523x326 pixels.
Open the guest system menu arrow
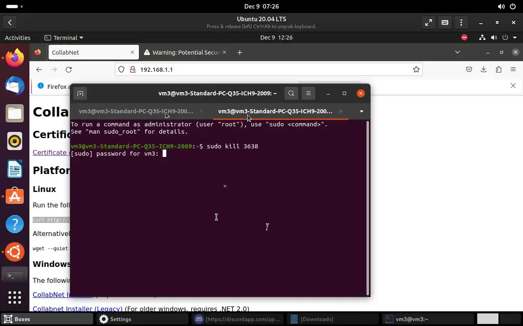[x=516, y=37]
